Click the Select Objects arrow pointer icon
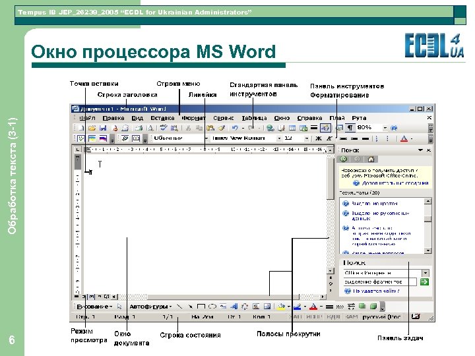 pyautogui.click(x=119, y=307)
